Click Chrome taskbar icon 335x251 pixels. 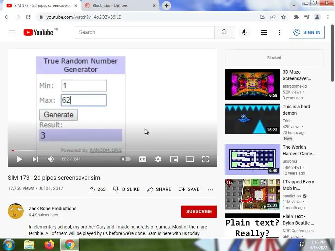pyautogui.click(x=69, y=244)
